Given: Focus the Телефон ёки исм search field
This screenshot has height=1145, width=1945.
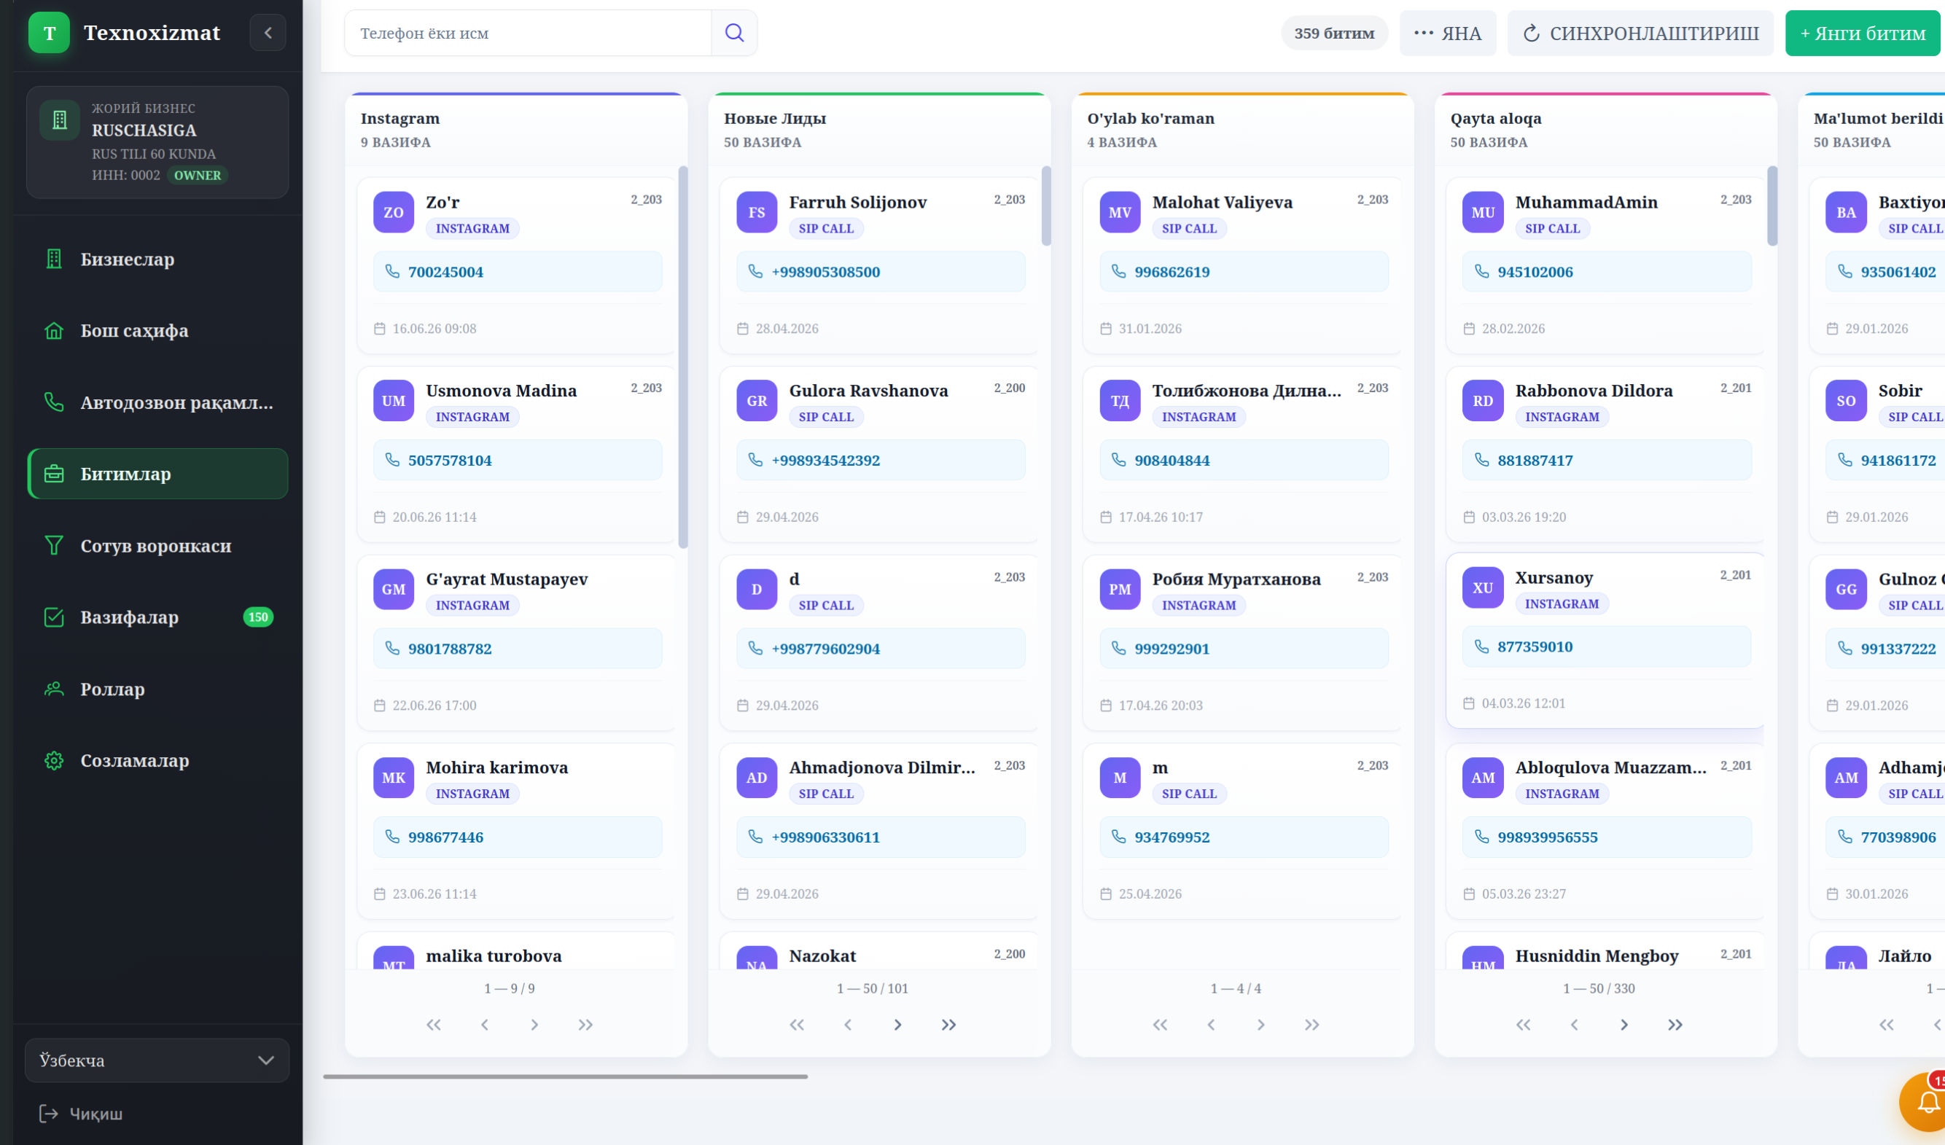Looking at the screenshot, I should (528, 32).
